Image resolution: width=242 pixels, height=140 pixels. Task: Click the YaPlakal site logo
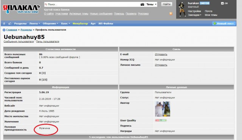pos(21,9)
